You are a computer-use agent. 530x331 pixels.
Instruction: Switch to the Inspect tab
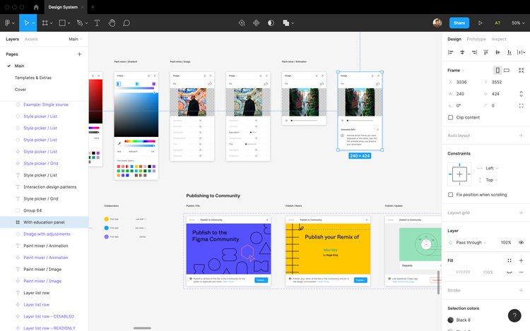pyautogui.click(x=499, y=39)
